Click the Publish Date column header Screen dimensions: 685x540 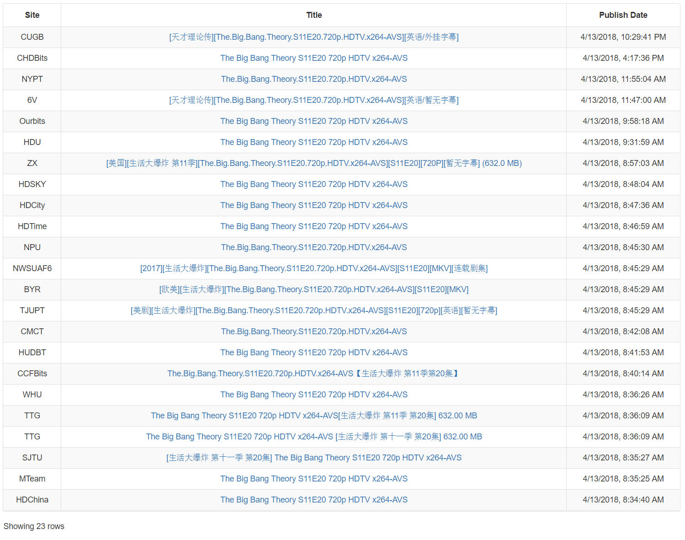623,15
